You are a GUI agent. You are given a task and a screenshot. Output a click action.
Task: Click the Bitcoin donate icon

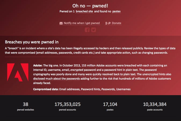[106, 23]
